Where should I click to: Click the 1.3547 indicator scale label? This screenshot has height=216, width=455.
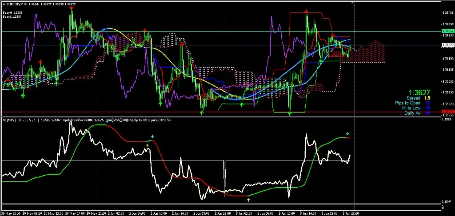click(x=447, y=201)
